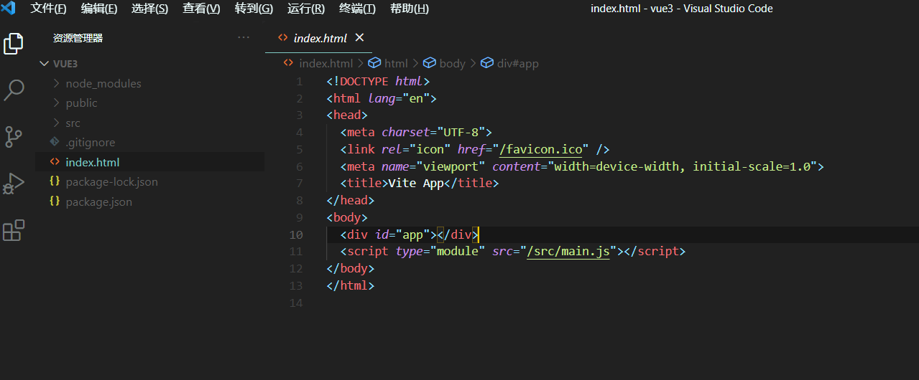Click the id="app" attribute on line 10
This screenshot has height=380, width=919.
pyautogui.click(x=402, y=234)
